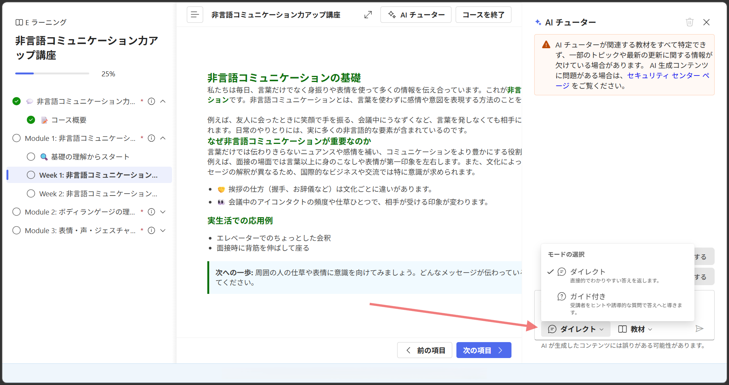Click info icon beside Module 1
The width and height of the screenshot is (729, 385).
[151, 138]
